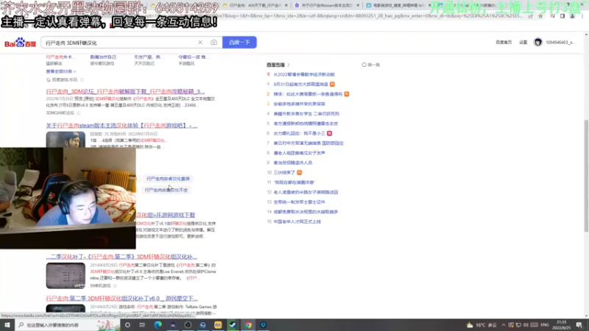Click the 百度一下 search button
Image resolution: width=589 pixels, height=331 pixels.
[239, 43]
